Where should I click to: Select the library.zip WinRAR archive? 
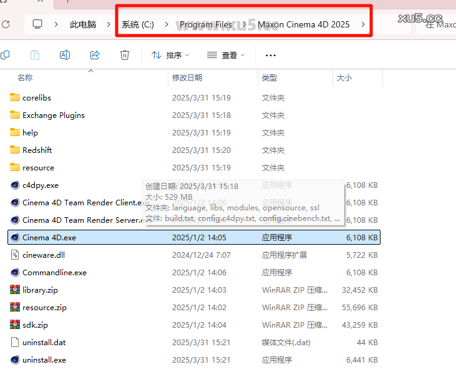[x=40, y=290]
